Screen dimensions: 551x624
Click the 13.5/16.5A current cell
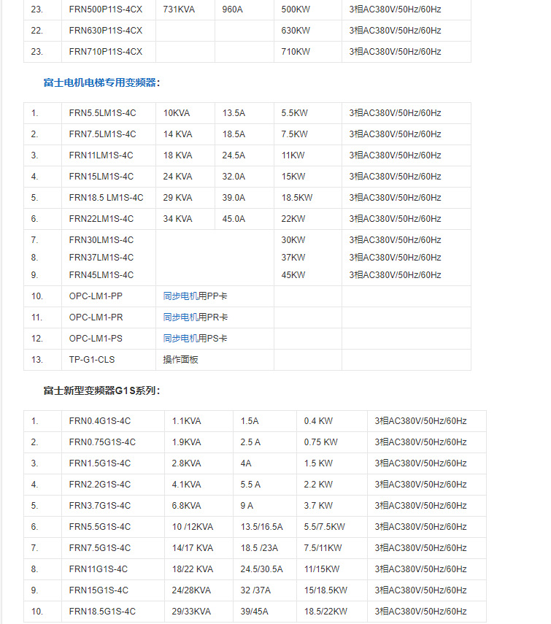[265, 526]
